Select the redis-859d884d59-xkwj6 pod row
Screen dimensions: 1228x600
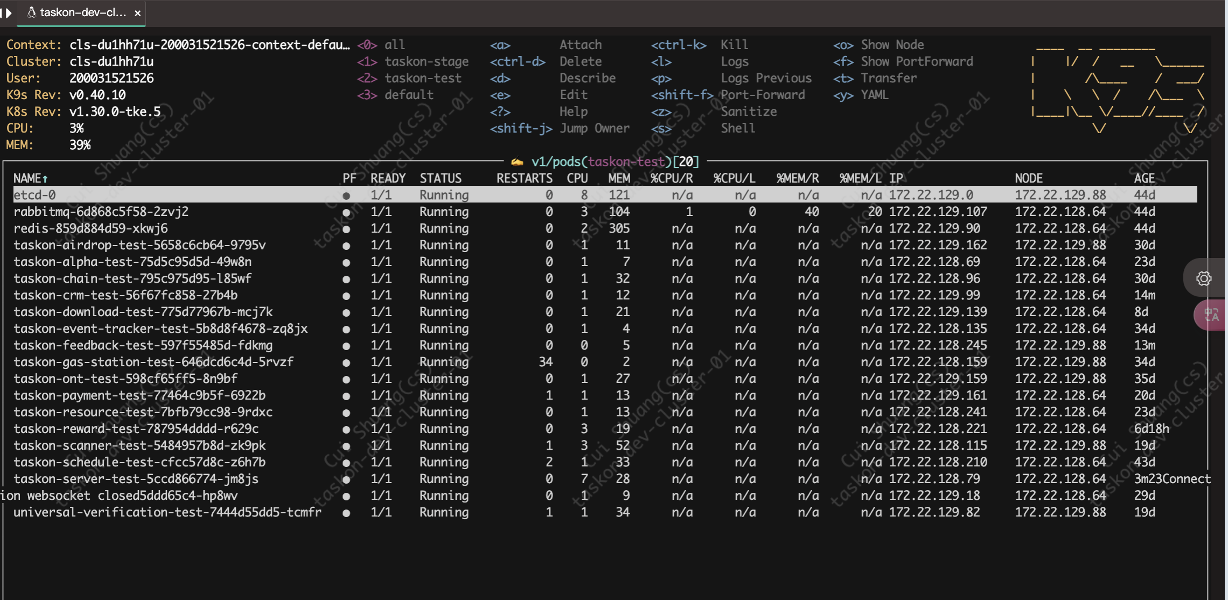pyautogui.click(x=90, y=228)
